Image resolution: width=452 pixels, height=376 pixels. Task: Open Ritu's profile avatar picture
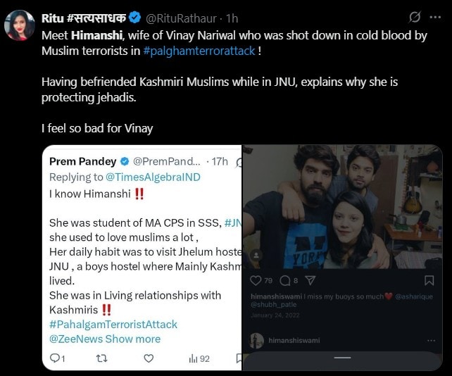point(20,25)
